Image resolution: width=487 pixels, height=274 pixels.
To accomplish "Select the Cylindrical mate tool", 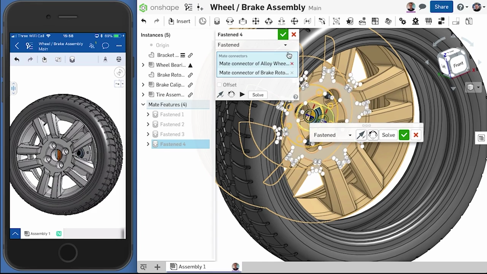I will pos(269,21).
